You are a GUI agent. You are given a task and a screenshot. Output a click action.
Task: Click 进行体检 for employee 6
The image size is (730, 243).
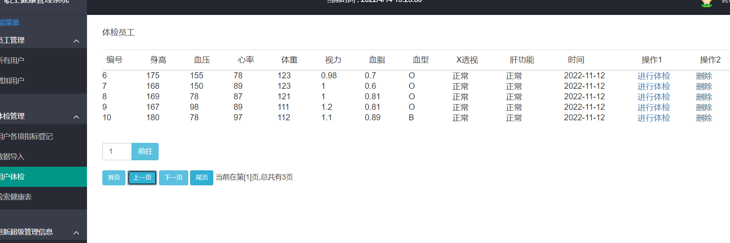(x=654, y=76)
